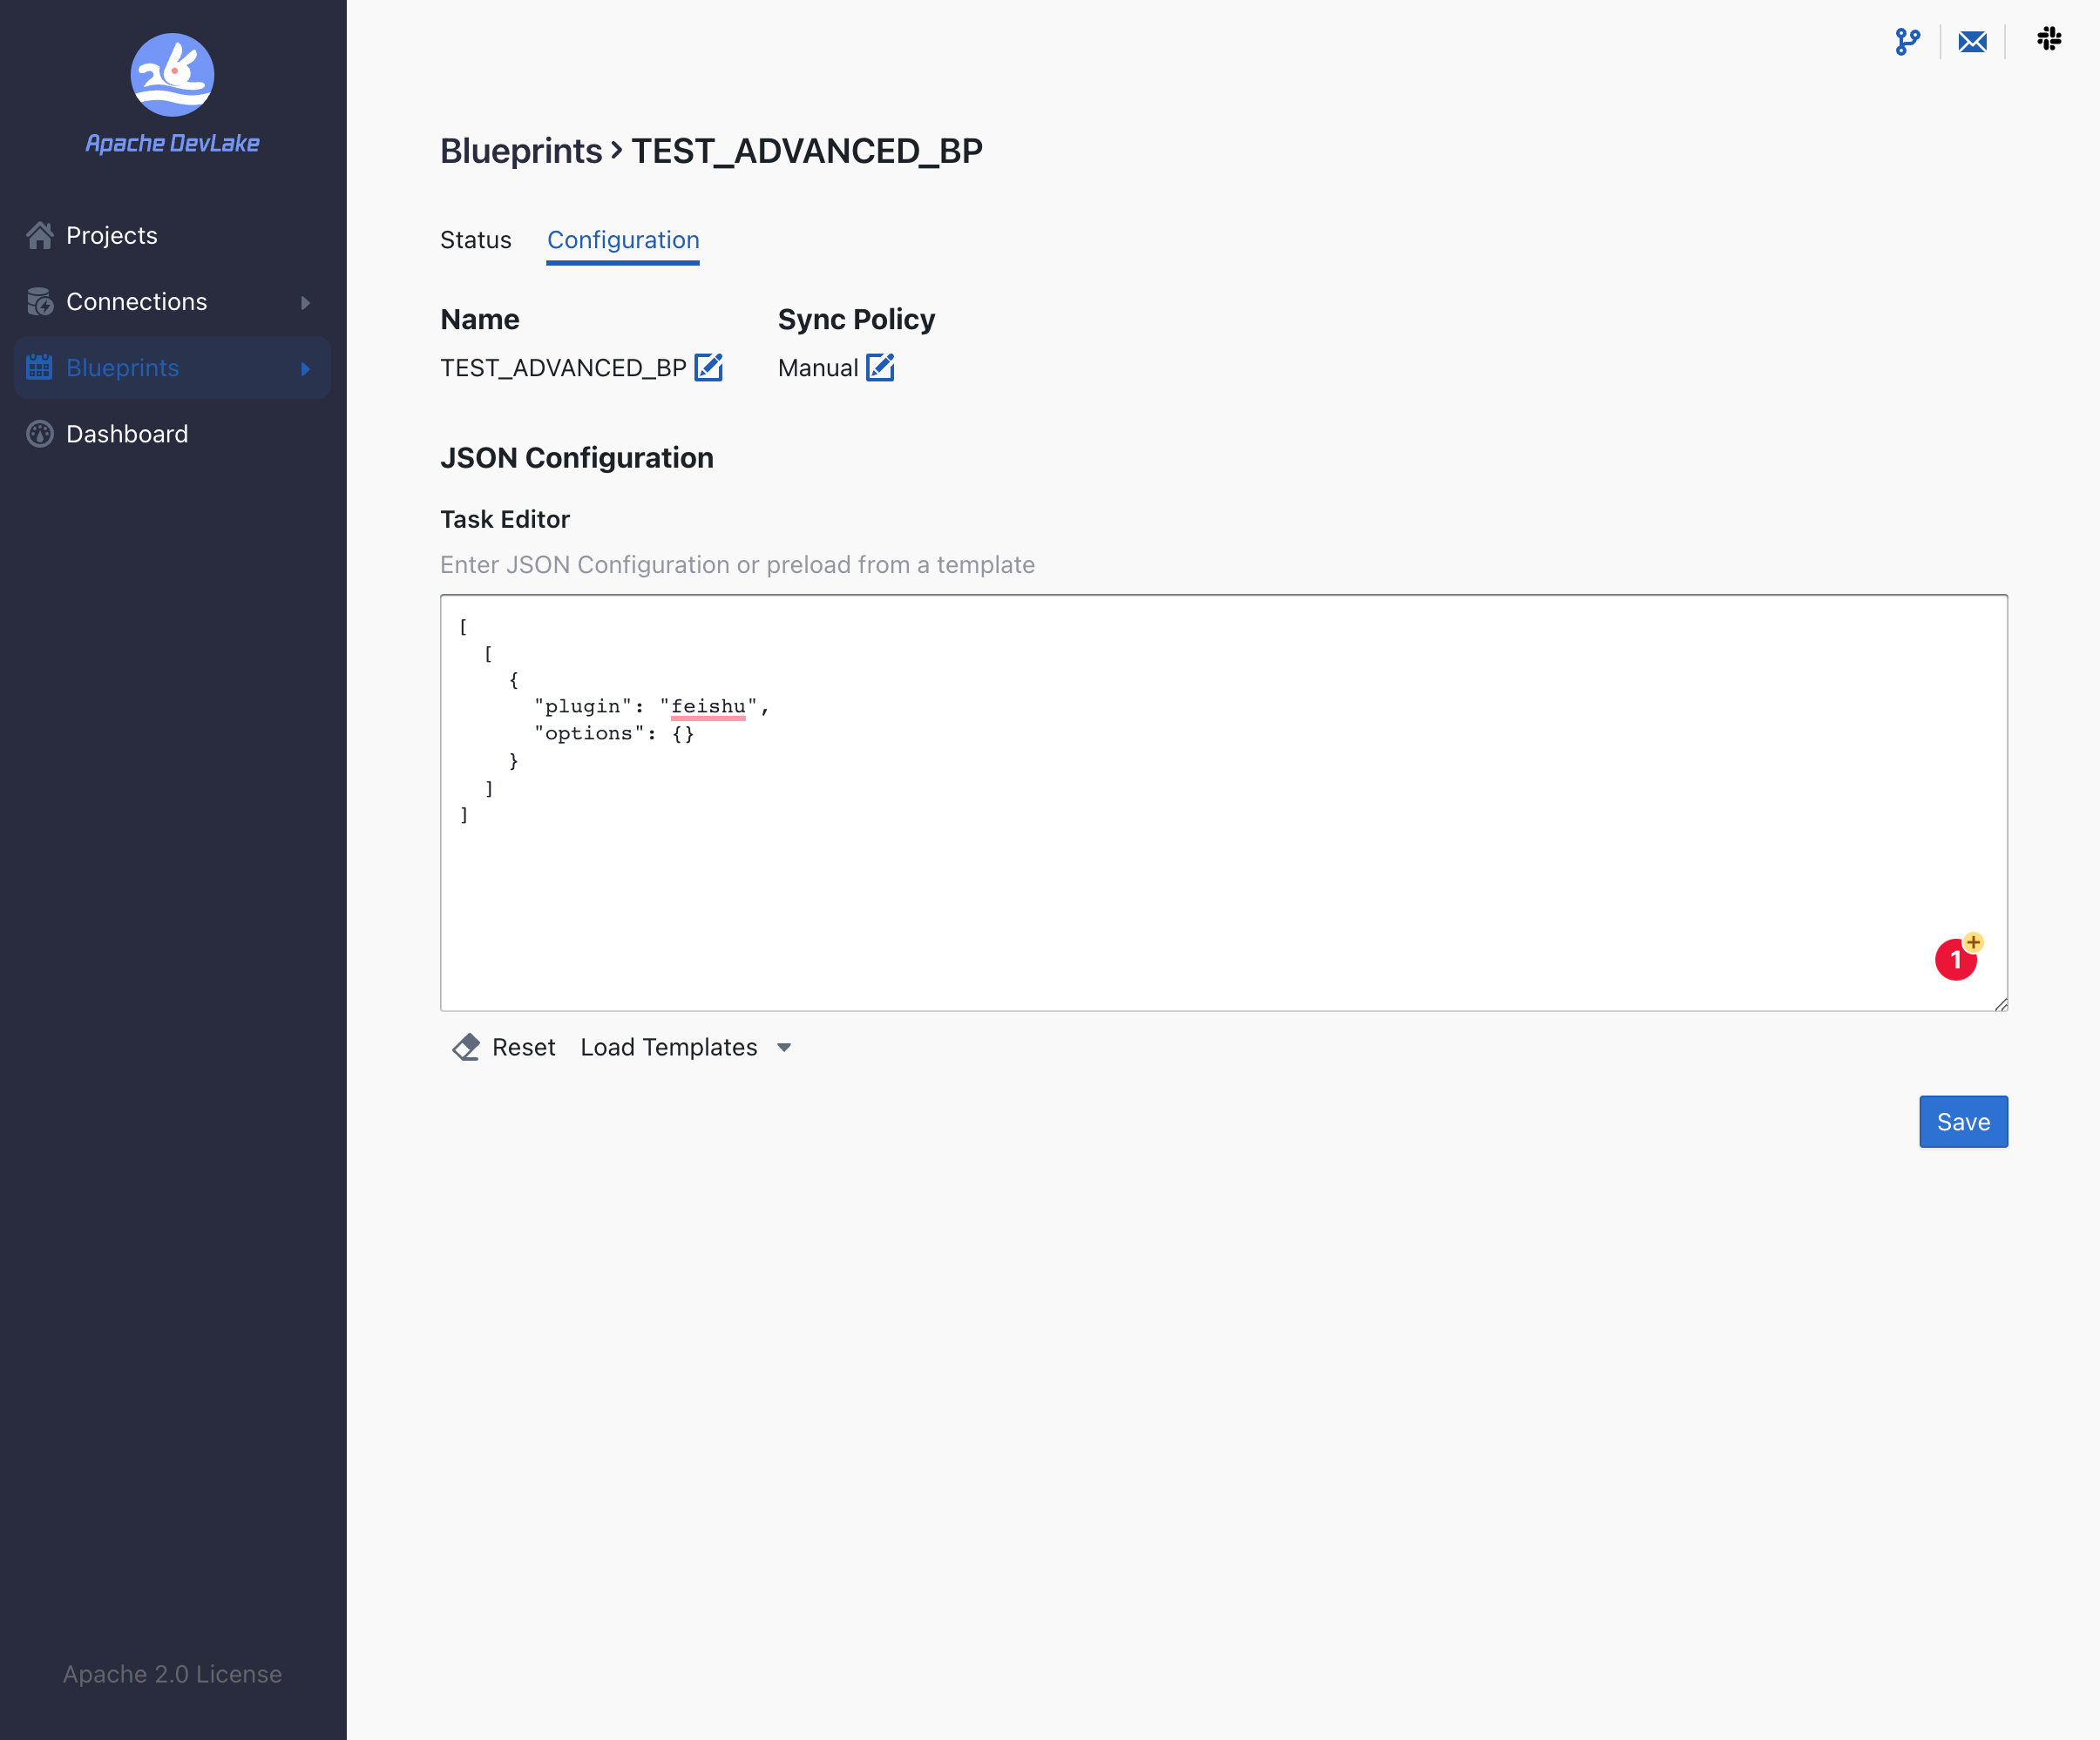Expand the Blueprints submenu arrow
This screenshot has width=2100, height=1740.
305,368
